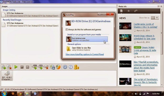Open Windows Explorer from the taskbar
The height and width of the screenshot is (96, 164).
click(x=27, y=94)
